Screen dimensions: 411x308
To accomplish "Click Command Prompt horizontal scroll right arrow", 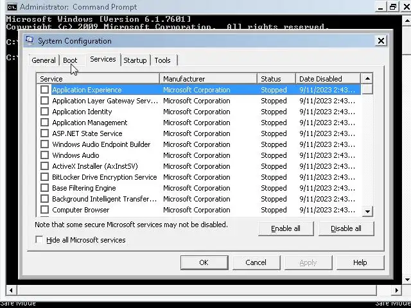I will click(x=397, y=290).
